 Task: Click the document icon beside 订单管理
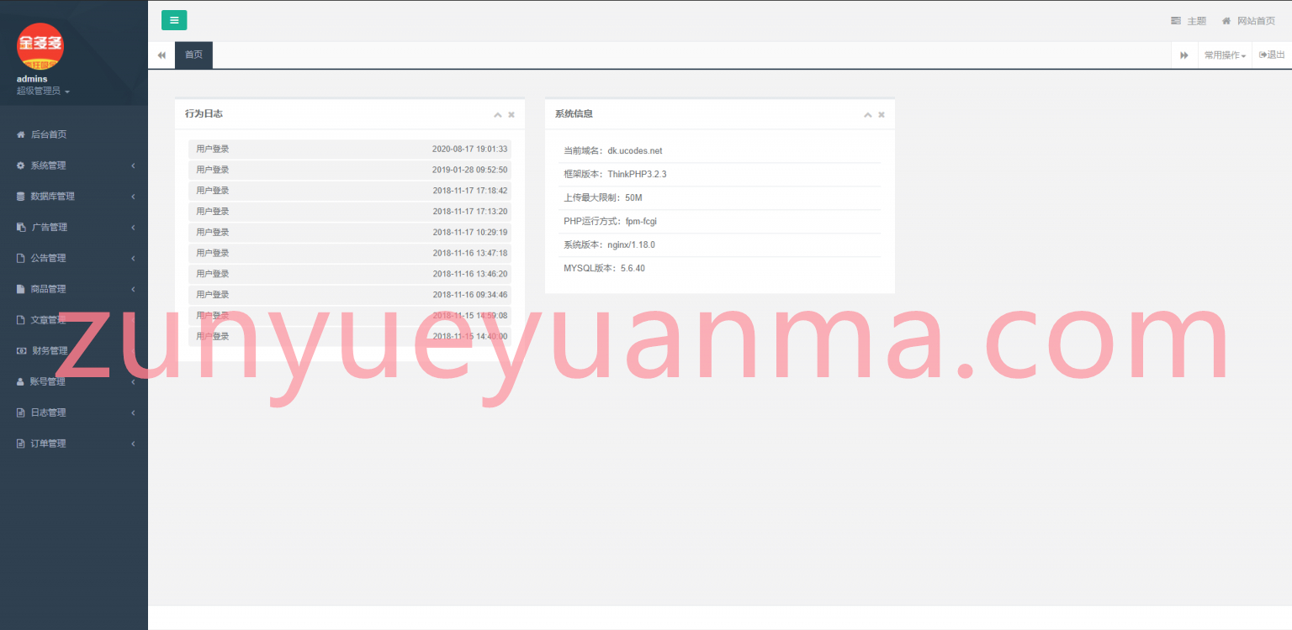pyautogui.click(x=21, y=444)
